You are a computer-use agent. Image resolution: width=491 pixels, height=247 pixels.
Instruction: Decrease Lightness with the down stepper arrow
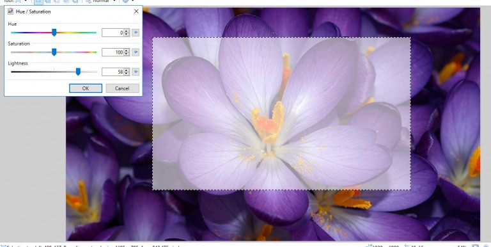(127, 74)
